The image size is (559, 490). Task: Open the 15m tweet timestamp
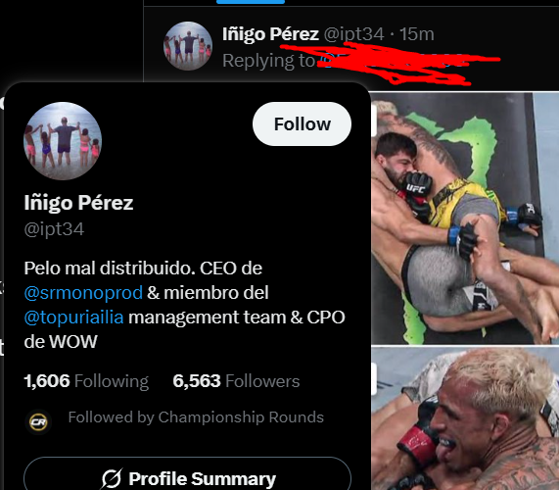click(417, 34)
